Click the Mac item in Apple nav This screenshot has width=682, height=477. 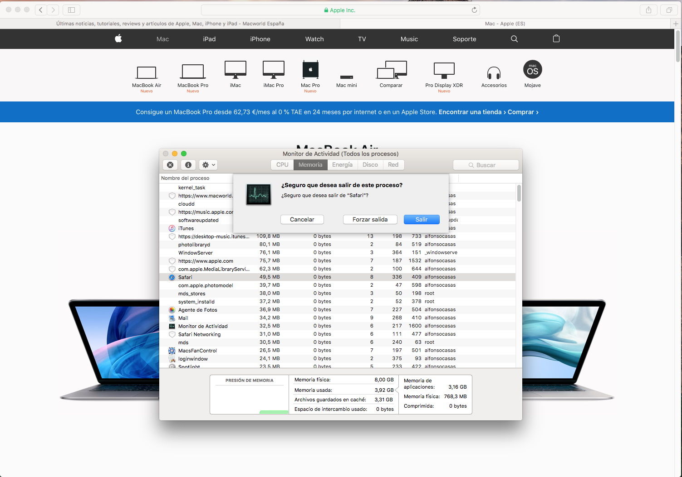162,39
